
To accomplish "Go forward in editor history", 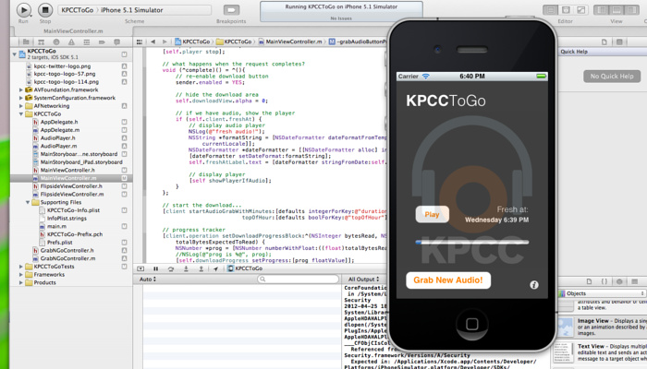I will tap(165, 42).
